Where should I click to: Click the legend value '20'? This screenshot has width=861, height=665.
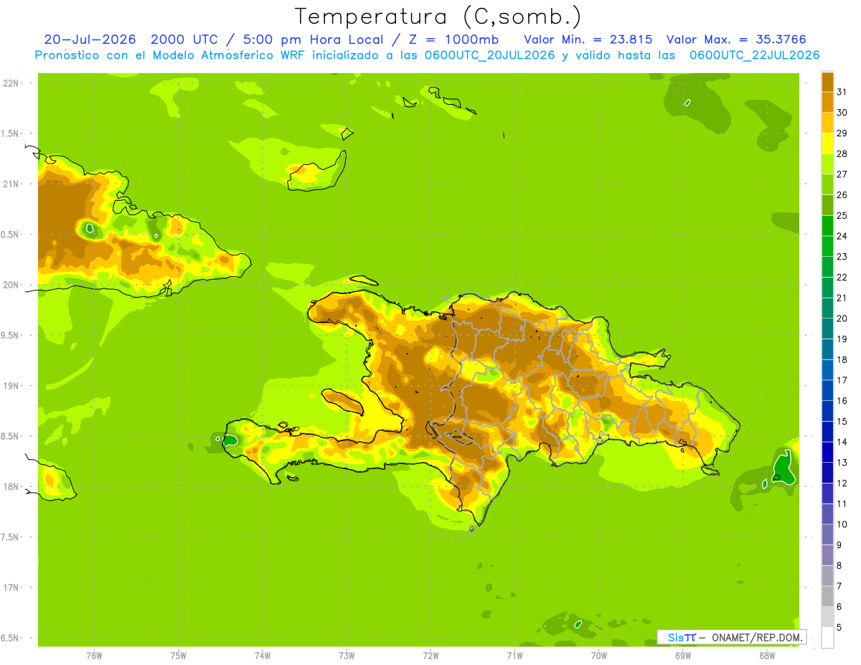coord(842,319)
